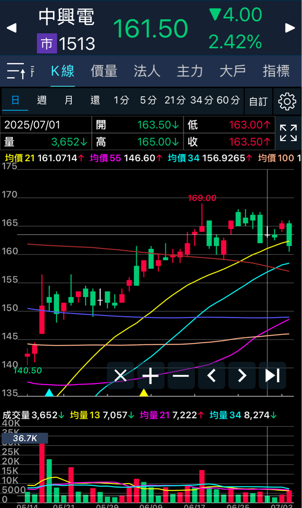Go to previous stock with left arrow
Screen dimensions: 302x508
coord(12,28)
